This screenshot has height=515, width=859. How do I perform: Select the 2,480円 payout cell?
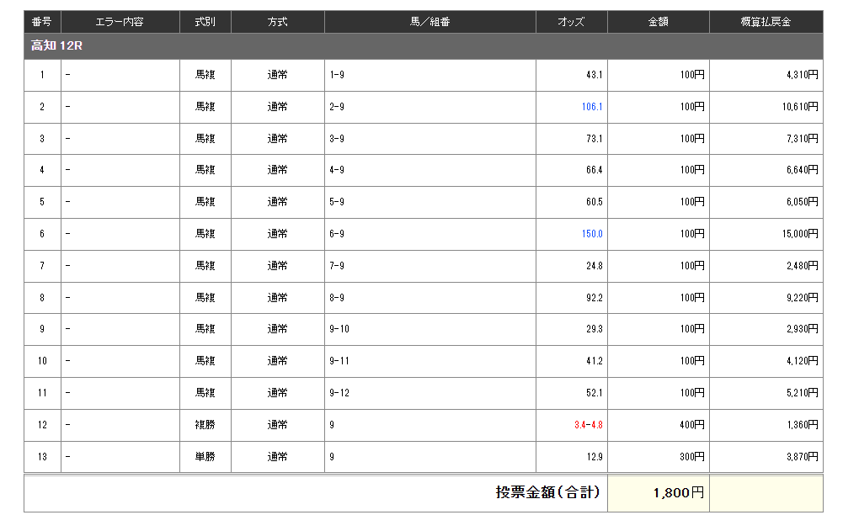click(766, 266)
